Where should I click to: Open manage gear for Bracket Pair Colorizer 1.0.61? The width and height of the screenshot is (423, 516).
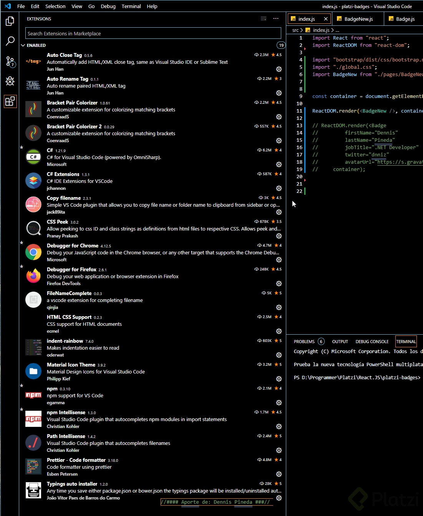pyautogui.click(x=279, y=117)
